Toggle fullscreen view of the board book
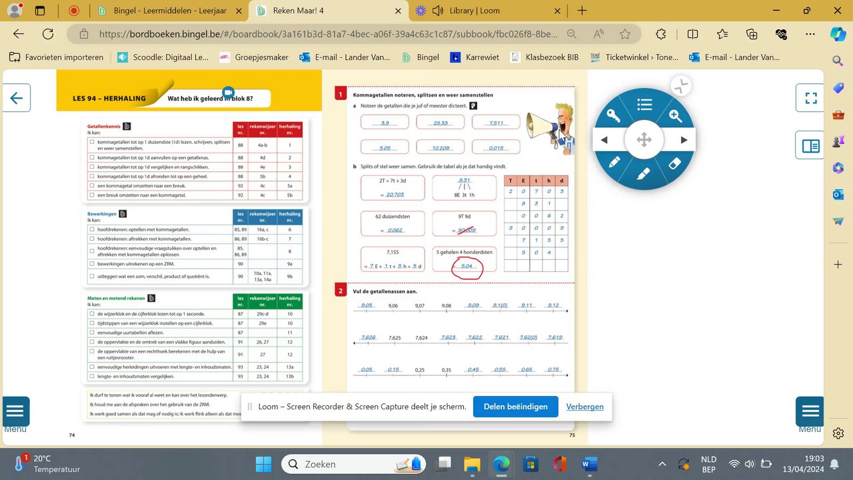This screenshot has width=853, height=480. [x=811, y=98]
